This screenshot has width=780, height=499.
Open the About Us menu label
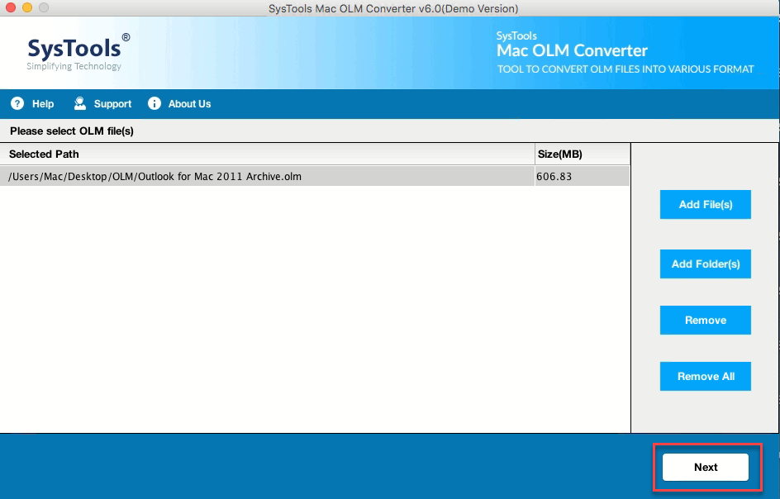tap(189, 104)
